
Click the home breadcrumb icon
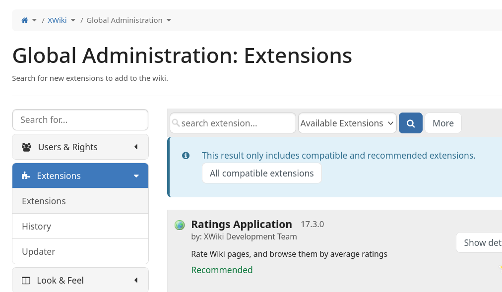tap(25, 20)
